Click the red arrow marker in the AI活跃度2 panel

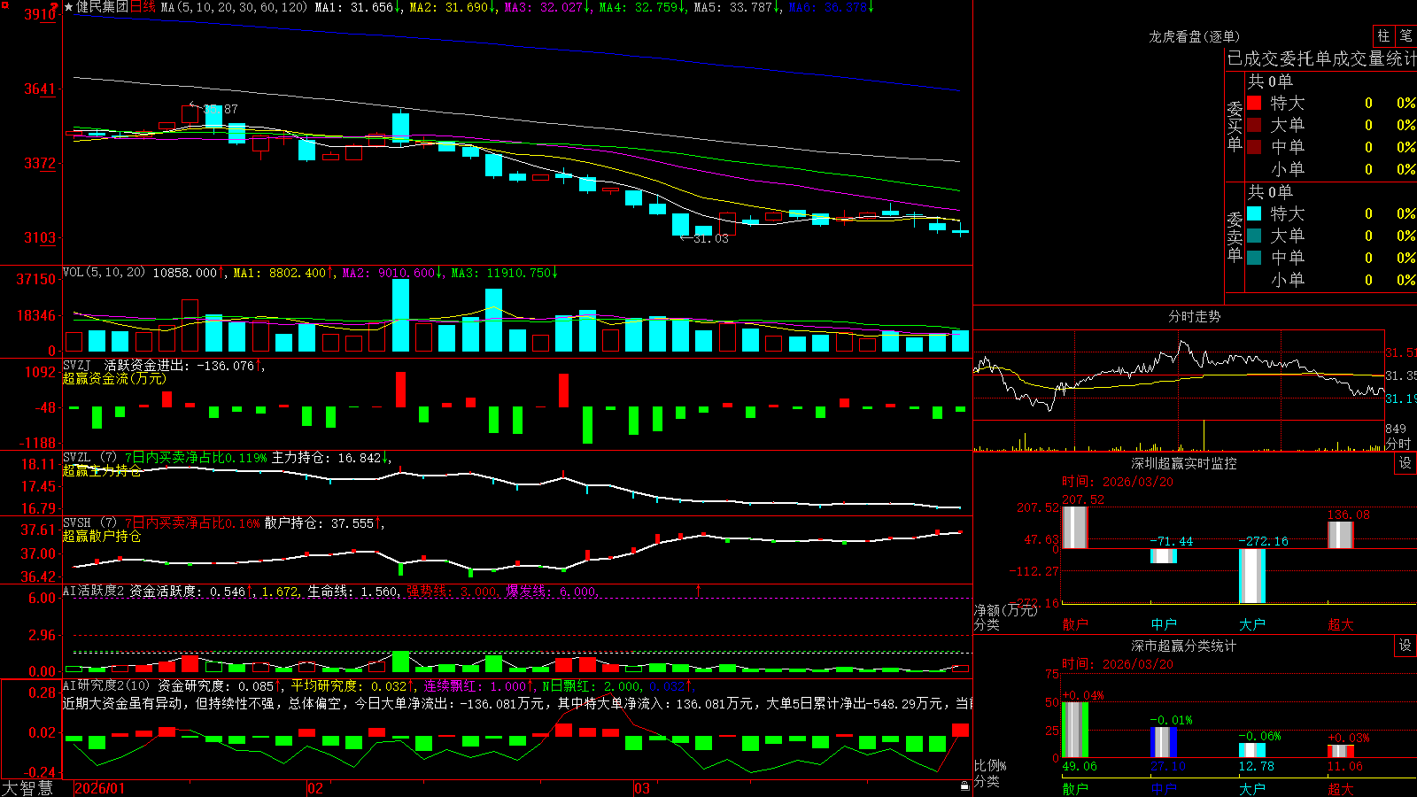699,591
